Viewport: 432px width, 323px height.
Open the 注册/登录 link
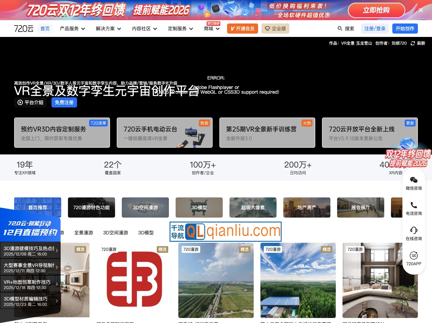[x=375, y=29]
